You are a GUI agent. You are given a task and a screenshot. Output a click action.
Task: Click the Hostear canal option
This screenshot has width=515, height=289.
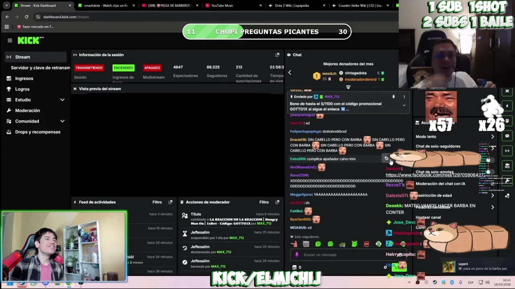point(428,217)
